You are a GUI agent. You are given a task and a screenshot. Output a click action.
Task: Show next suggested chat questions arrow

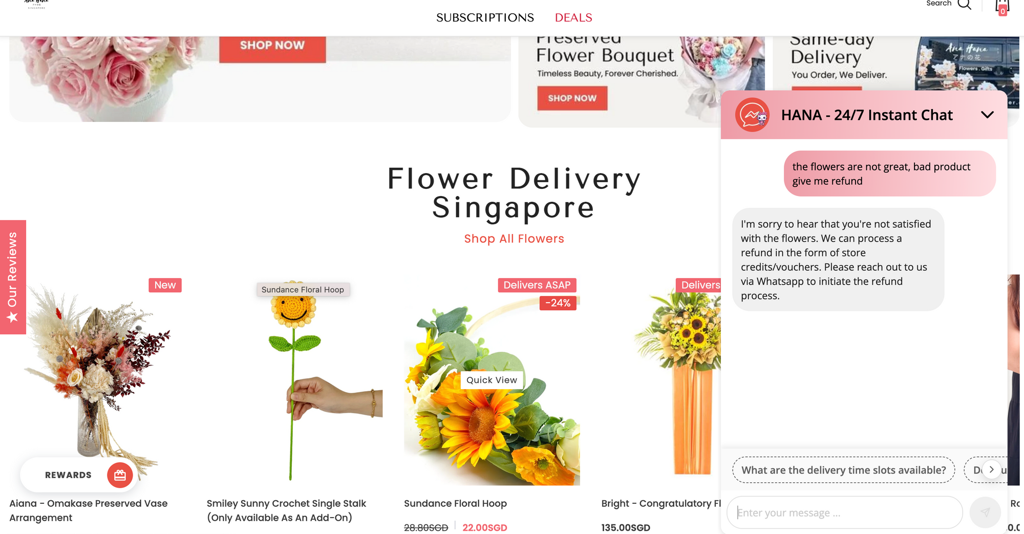[992, 469]
